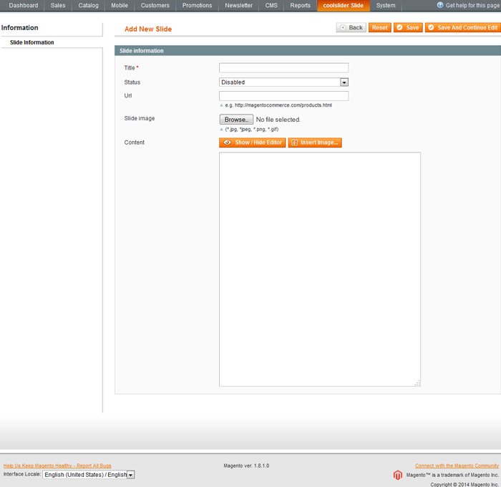The width and height of the screenshot is (501, 487).
Task: Click inside the Content text area
Action: pos(320,269)
